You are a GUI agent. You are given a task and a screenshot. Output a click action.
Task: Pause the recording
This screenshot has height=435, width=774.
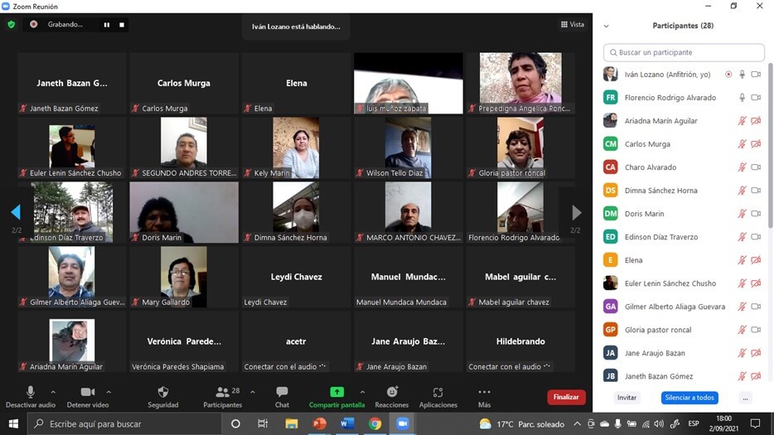pos(106,25)
